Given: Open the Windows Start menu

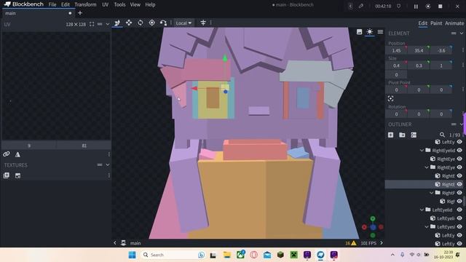Looking at the screenshot, I should (132, 255).
